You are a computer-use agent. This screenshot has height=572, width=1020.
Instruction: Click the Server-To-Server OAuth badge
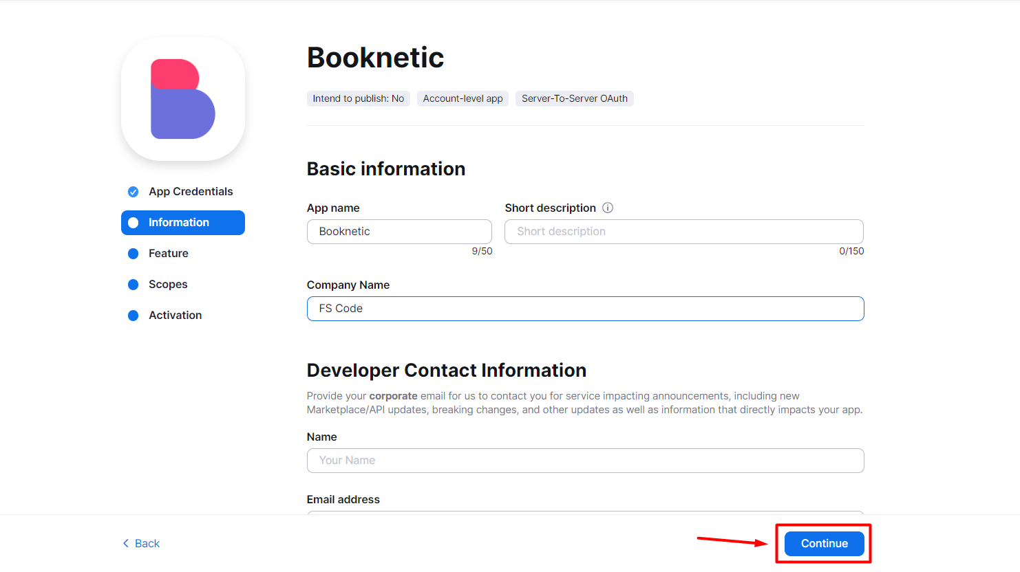[574, 98]
